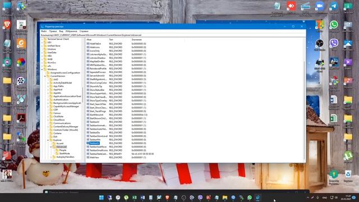Click the value icon next to HideFileExt
359x202 pixels.
point(88,44)
